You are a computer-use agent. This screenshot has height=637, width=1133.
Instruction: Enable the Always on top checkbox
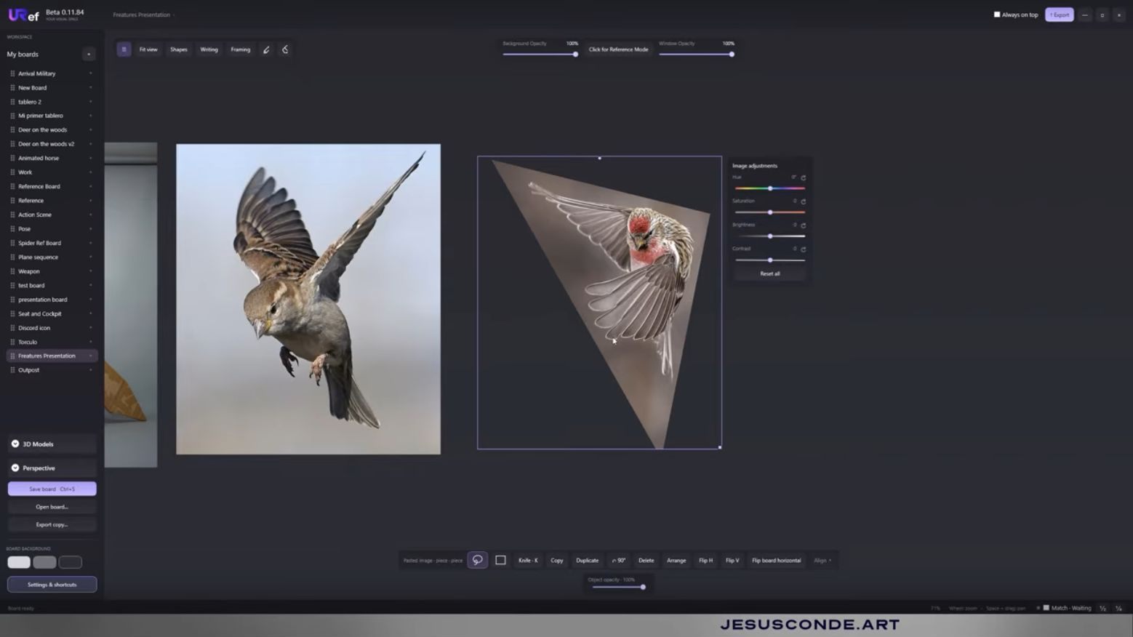pos(997,15)
